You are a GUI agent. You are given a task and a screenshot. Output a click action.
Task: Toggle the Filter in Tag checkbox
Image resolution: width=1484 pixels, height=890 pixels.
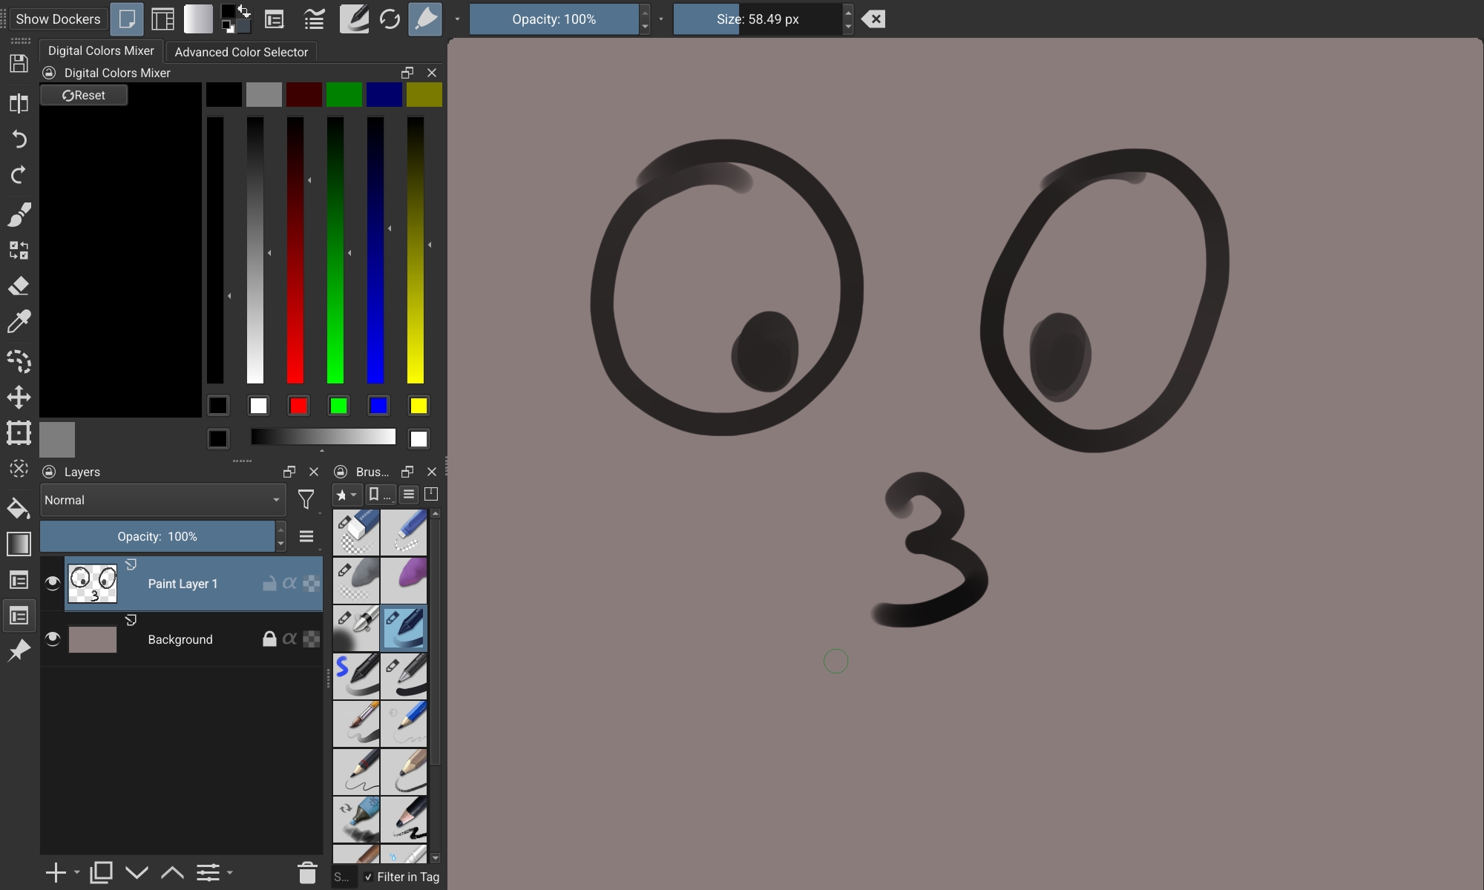click(368, 877)
